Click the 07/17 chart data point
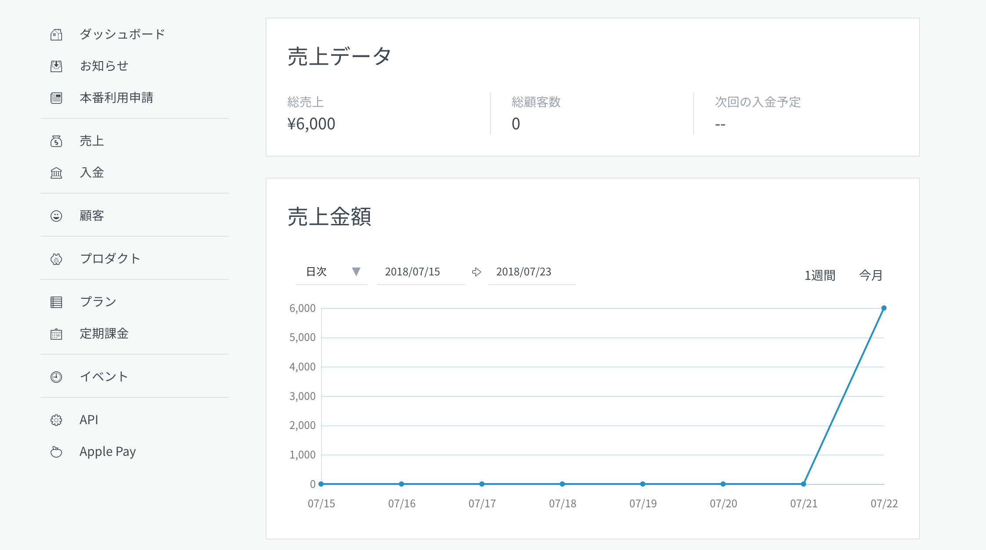Screen dimensions: 986x550 tap(482, 484)
